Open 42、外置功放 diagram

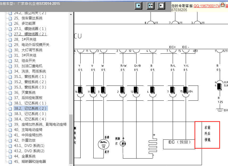click(x=25, y=140)
